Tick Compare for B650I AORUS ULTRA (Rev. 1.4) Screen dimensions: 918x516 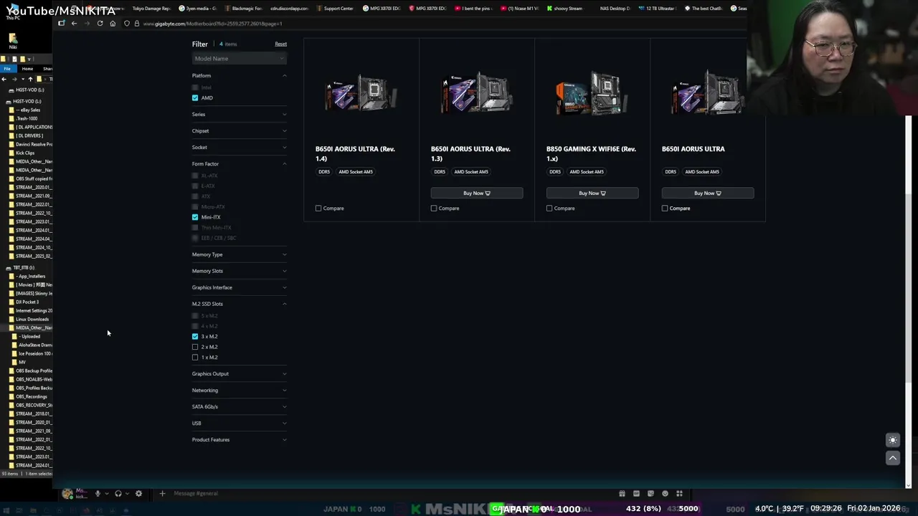318,209
